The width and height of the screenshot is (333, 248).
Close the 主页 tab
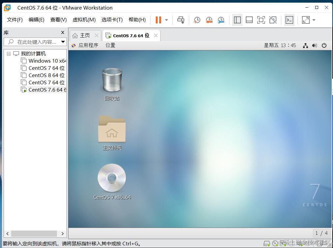96,36
